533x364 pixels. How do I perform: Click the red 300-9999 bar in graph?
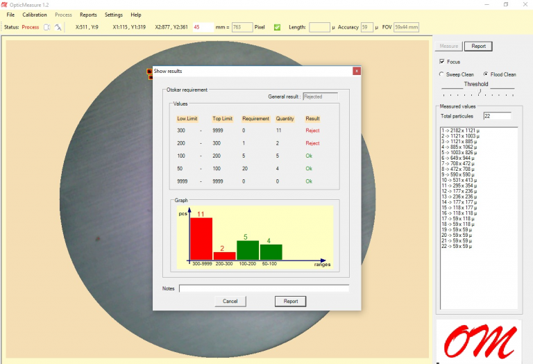point(201,238)
